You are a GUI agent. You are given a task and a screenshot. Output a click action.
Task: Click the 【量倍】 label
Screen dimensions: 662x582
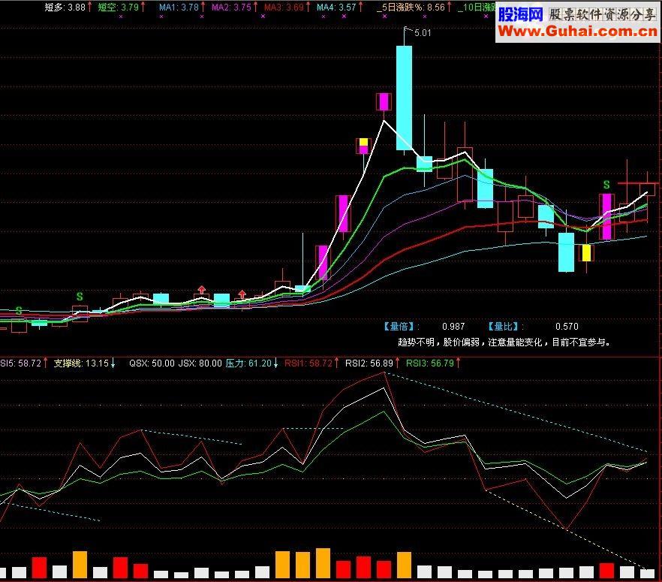[x=399, y=326]
